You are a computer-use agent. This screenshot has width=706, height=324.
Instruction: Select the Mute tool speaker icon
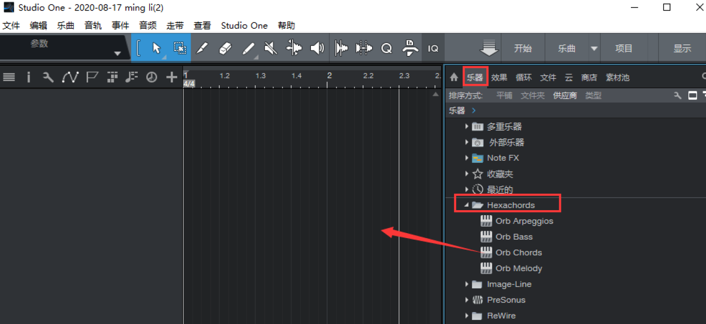[270, 48]
